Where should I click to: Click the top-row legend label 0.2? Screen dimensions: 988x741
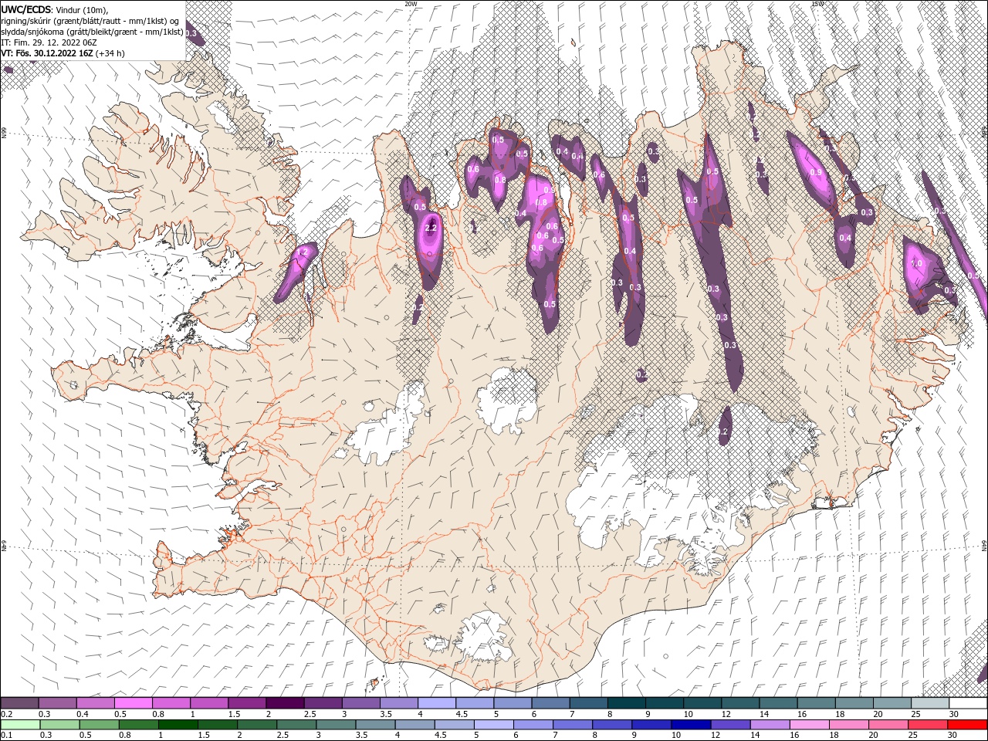(x=6, y=714)
